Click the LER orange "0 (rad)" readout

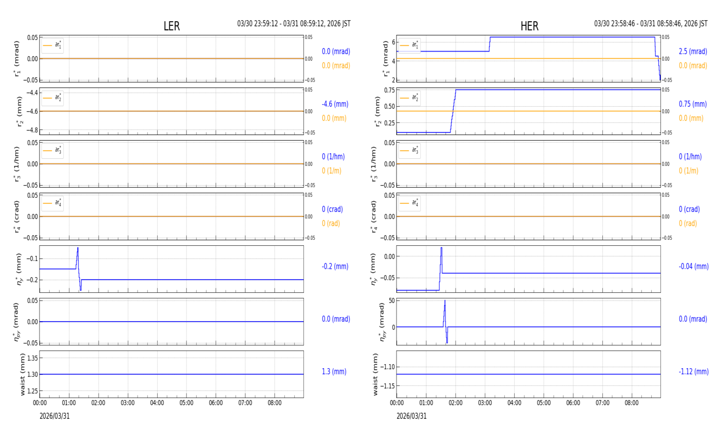point(331,224)
